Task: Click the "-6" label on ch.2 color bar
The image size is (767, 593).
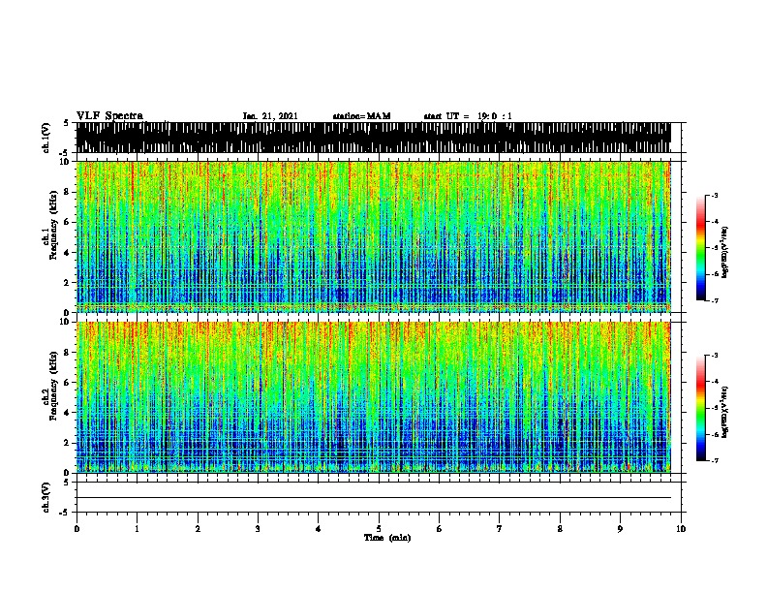Action: [x=714, y=434]
